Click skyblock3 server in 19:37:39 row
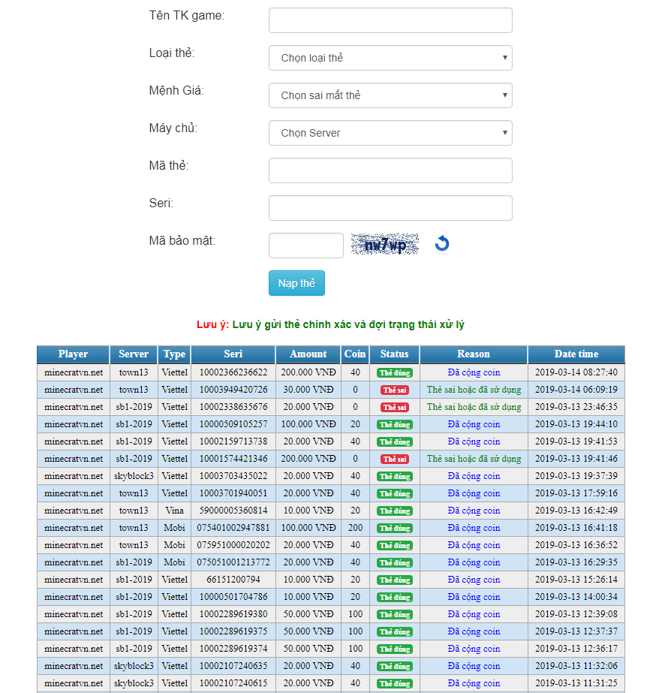650x693 pixels. [x=134, y=476]
